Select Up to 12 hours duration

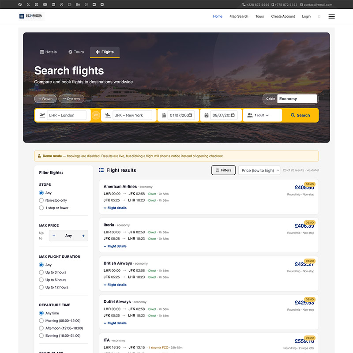[x=41, y=287]
